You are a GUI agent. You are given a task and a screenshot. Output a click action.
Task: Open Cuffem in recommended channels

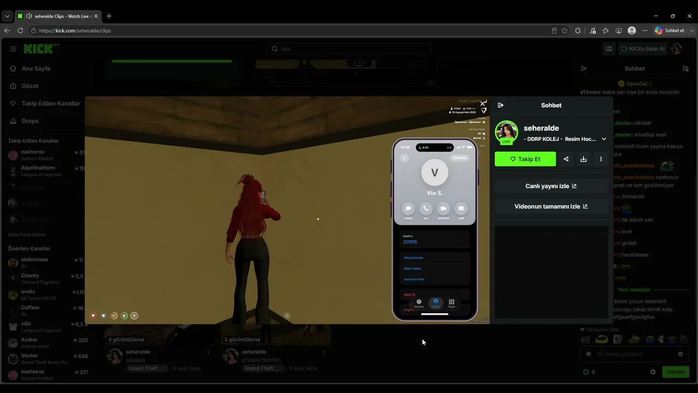point(45,311)
